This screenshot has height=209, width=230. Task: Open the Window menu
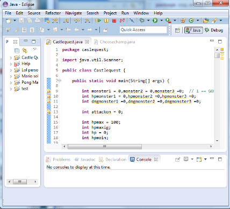(x=141, y=13)
